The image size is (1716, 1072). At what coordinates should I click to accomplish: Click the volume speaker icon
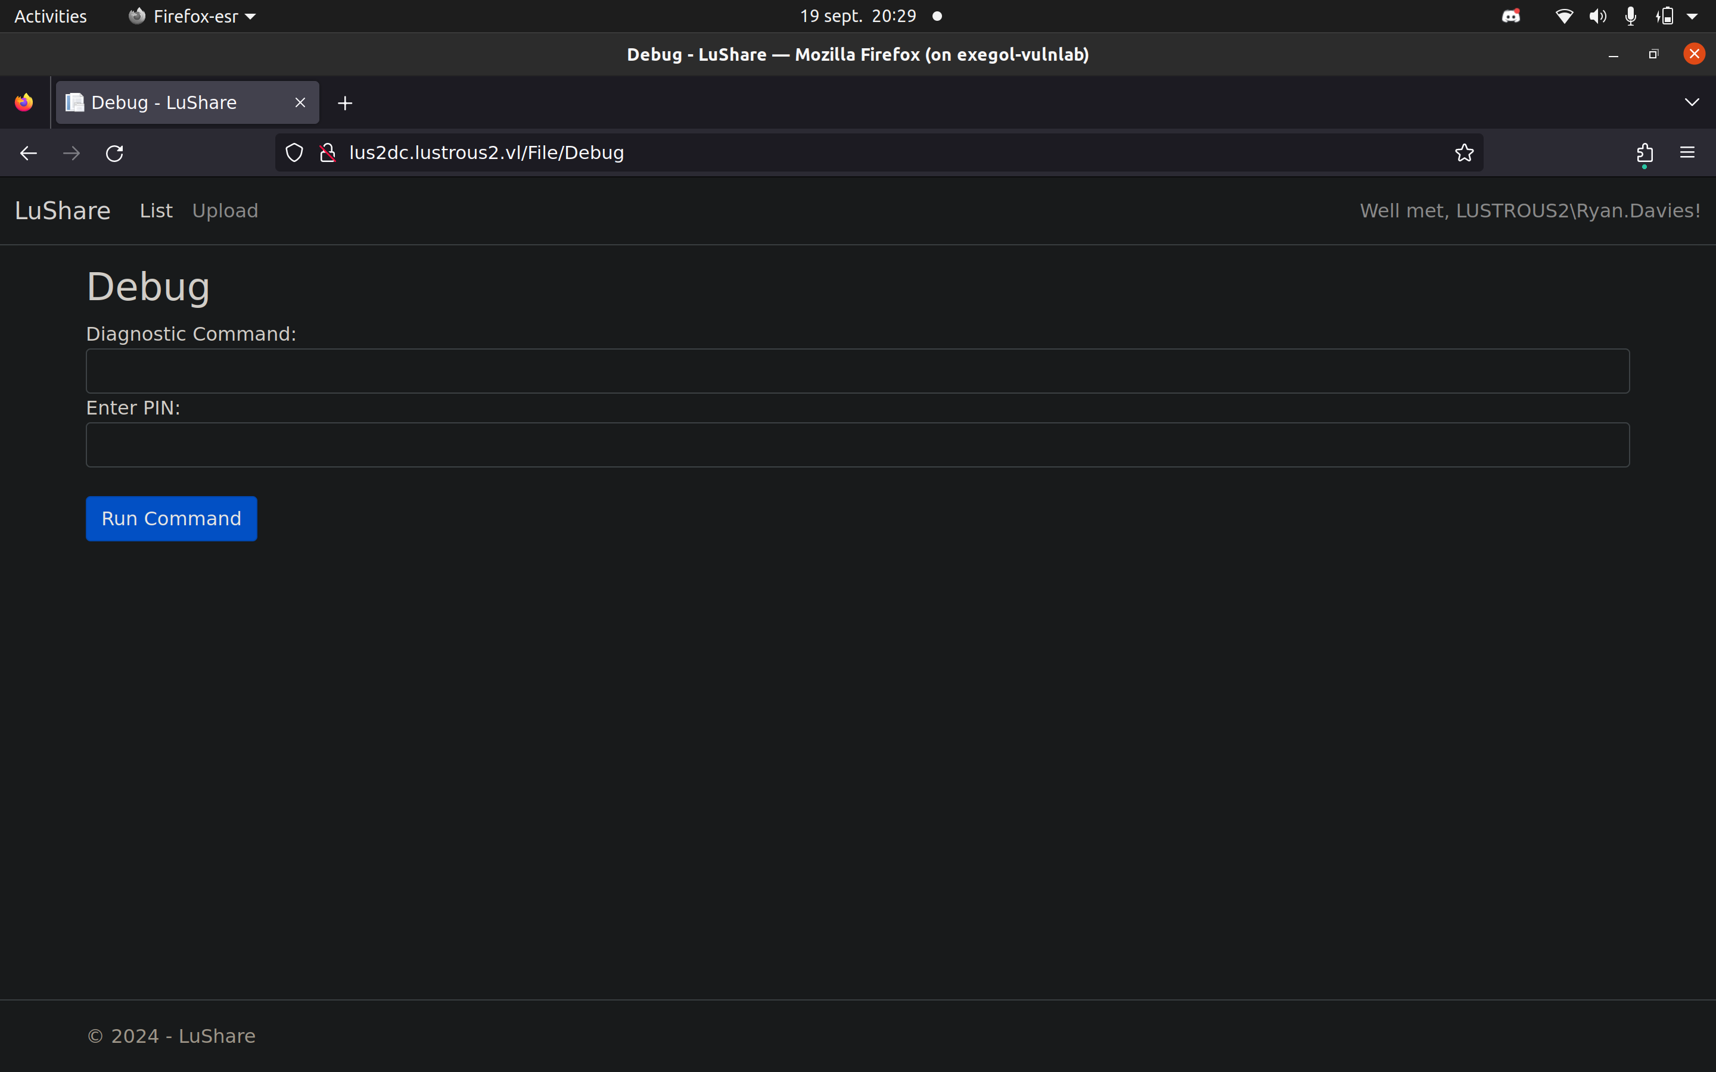(x=1597, y=16)
